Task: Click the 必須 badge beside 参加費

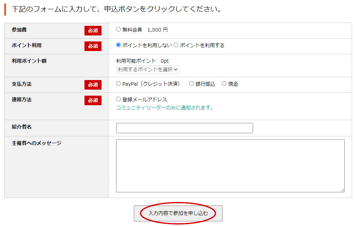Action: [93, 30]
